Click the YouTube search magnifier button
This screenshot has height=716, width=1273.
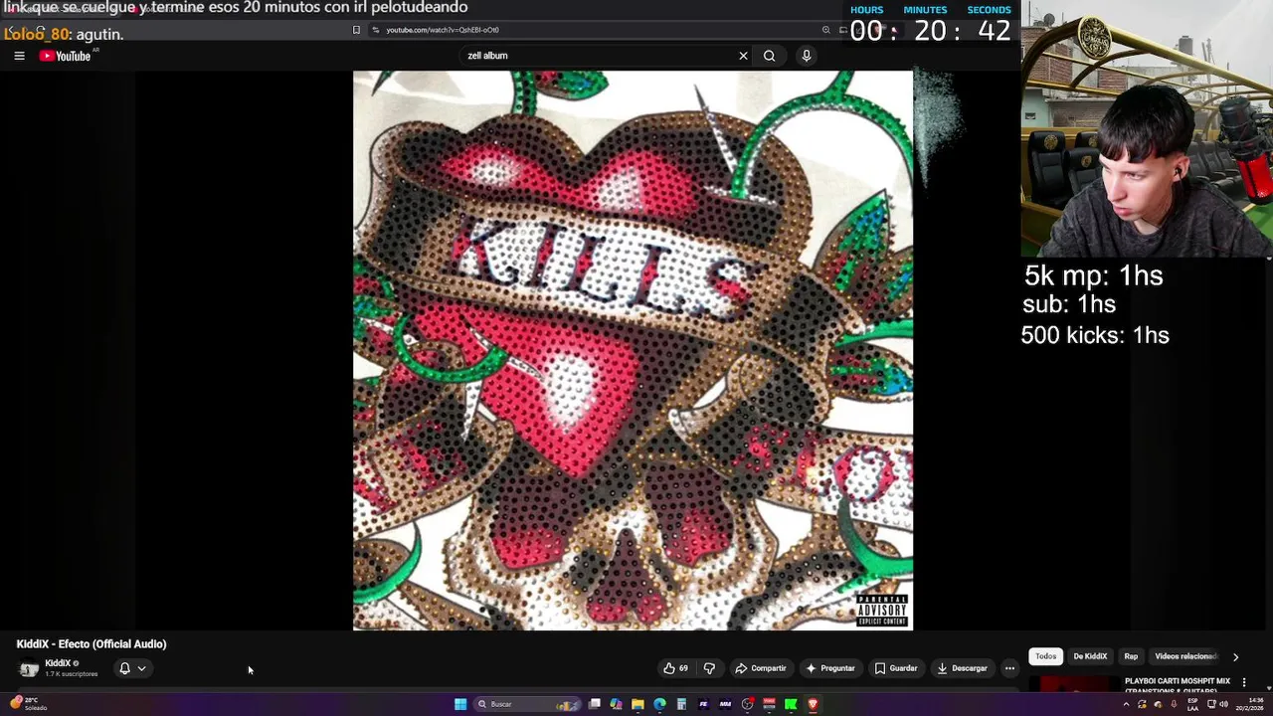pyautogui.click(x=769, y=56)
